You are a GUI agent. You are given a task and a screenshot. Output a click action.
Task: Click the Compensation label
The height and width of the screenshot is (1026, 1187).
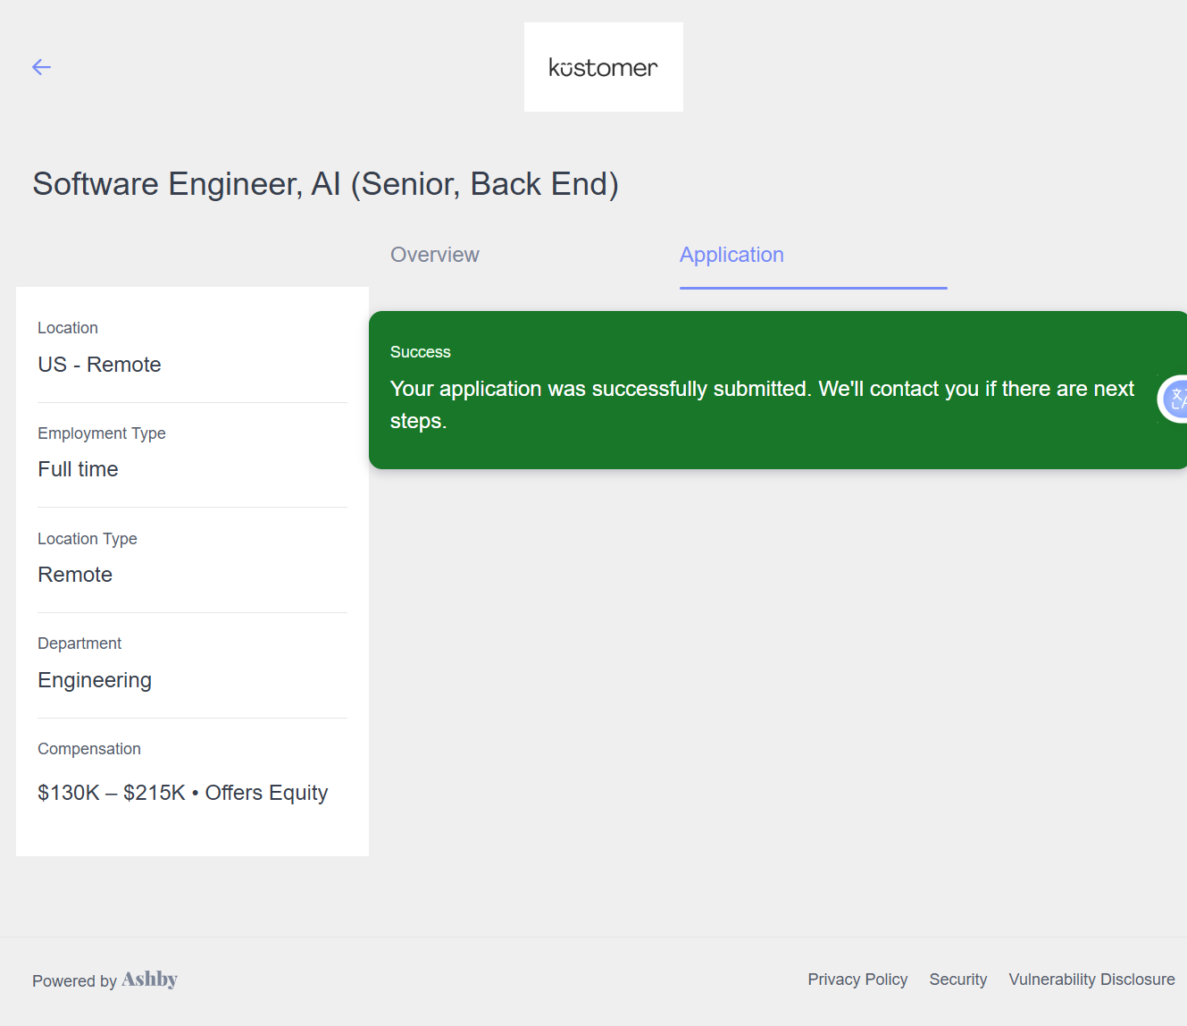(x=89, y=749)
